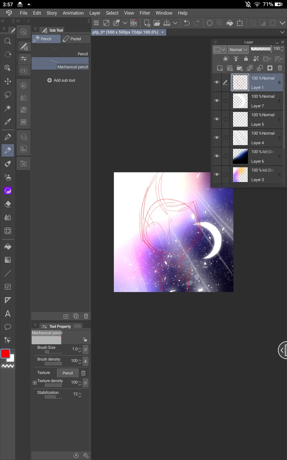Click the Undo arrow in command bar

187,23
